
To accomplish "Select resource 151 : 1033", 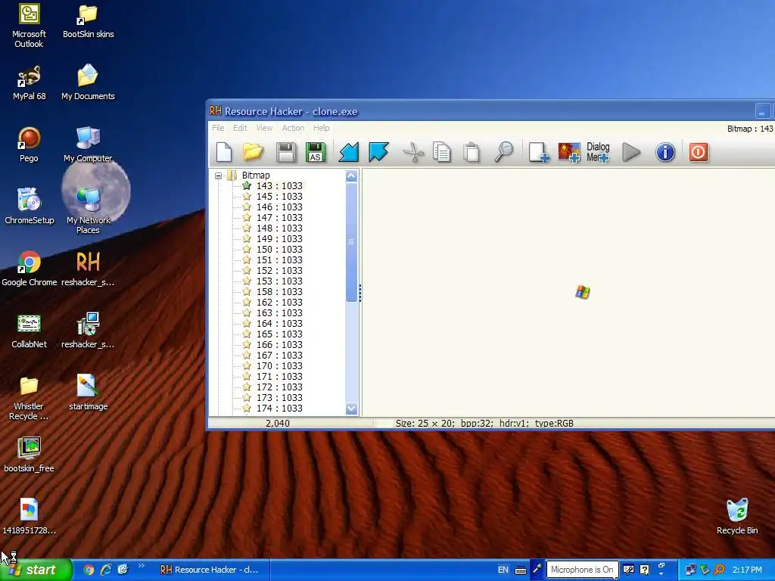I will [x=279, y=260].
